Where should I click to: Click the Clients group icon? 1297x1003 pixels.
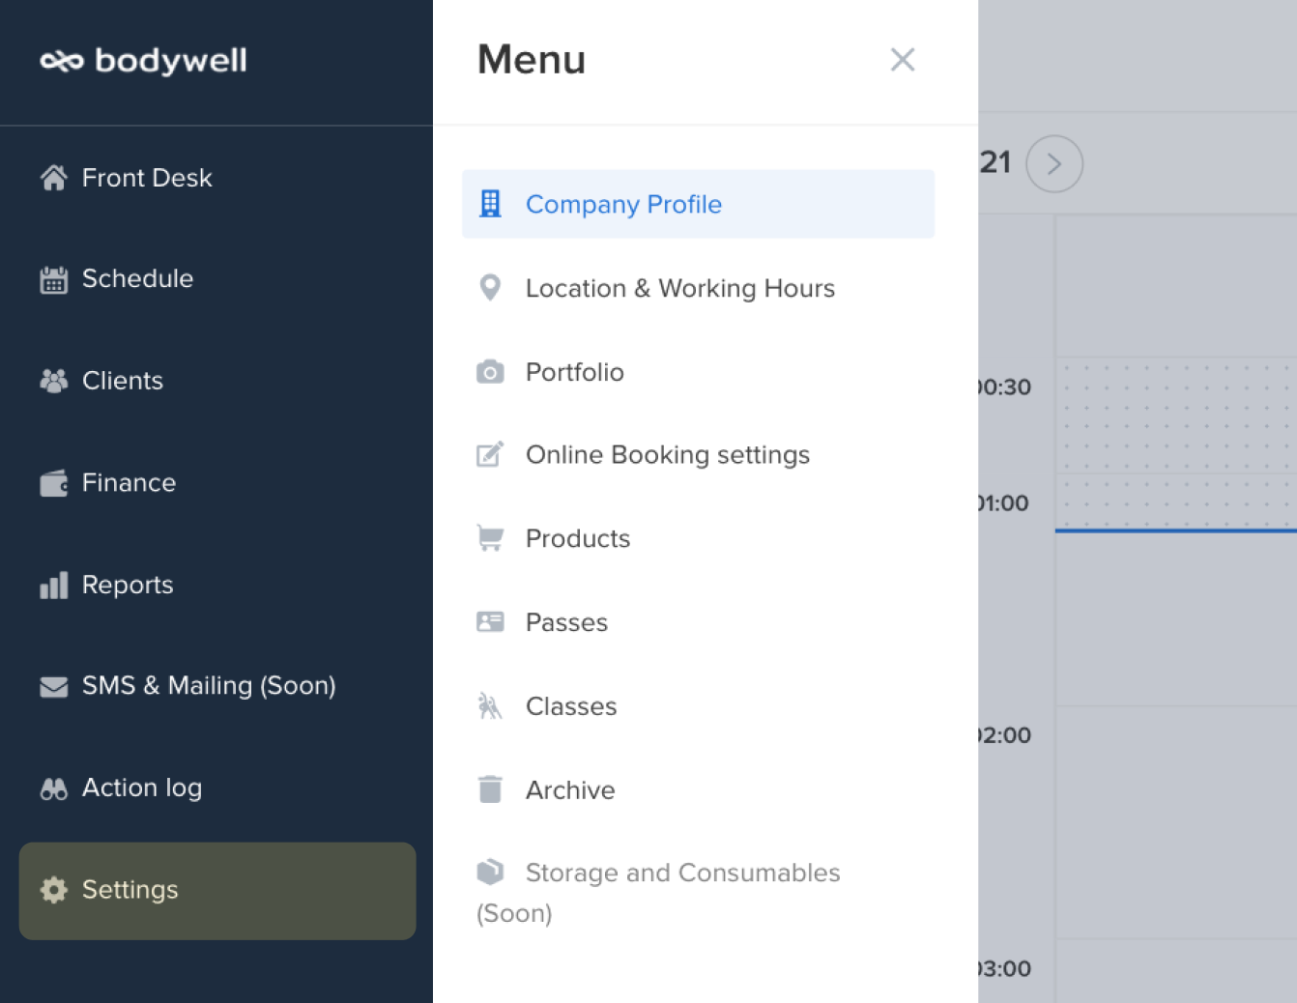(x=54, y=382)
